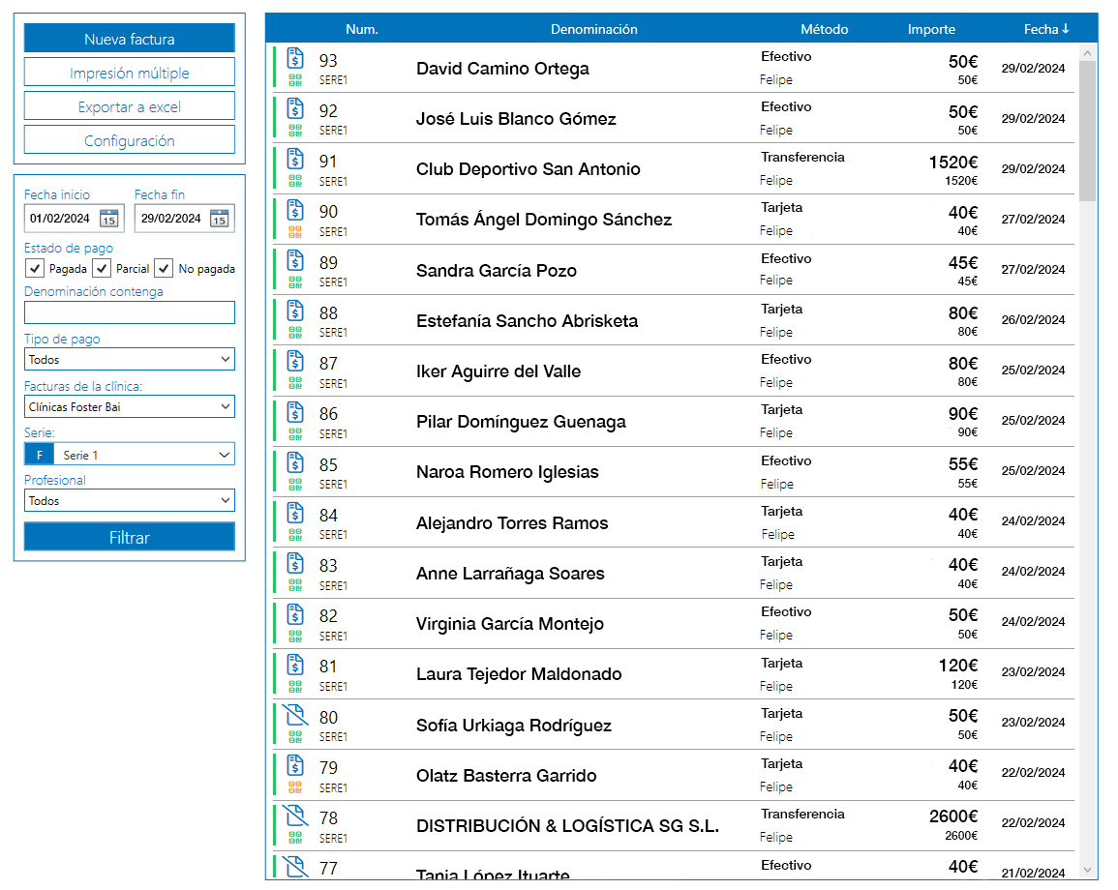Click the QR code icon for invoice 90
This screenshot has height=890, width=1118.
coord(295,231)
